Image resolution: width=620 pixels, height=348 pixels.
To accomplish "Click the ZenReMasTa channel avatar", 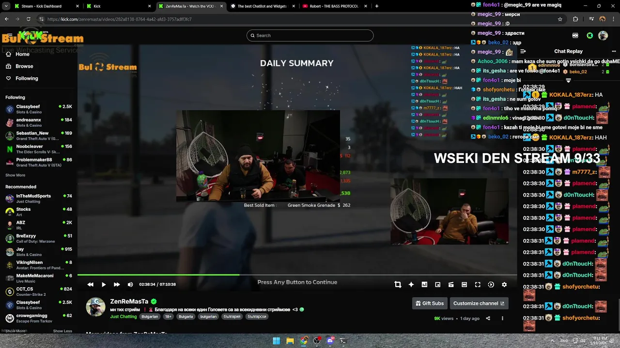I will tap(95, 307).
